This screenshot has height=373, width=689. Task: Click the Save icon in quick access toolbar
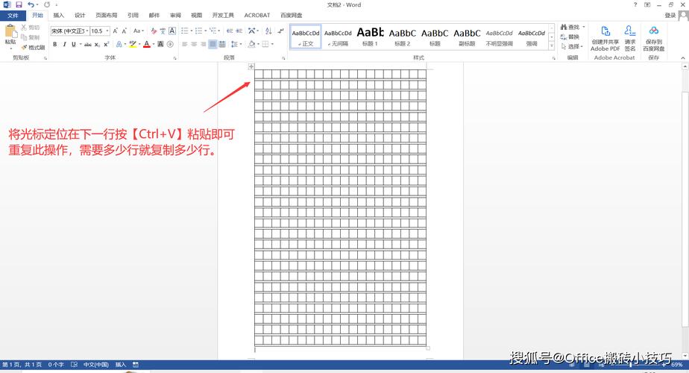19,4
